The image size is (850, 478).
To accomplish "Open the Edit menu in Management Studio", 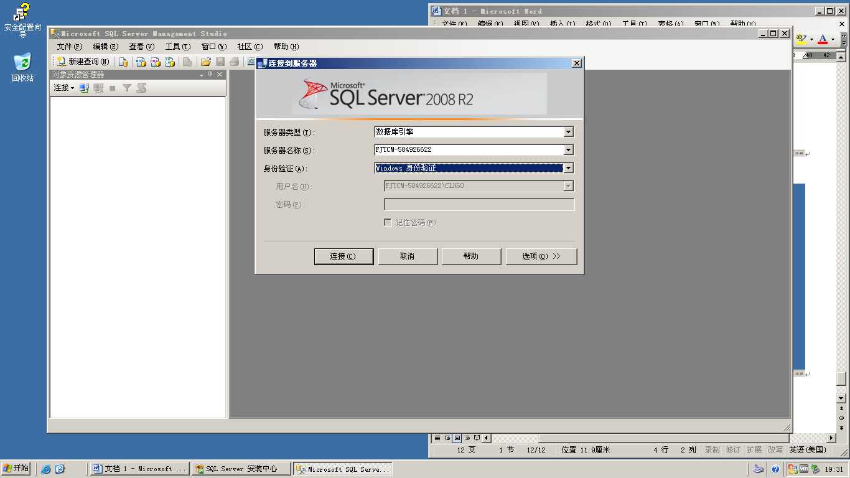I will pyautogui.click(x=105, y=47).
